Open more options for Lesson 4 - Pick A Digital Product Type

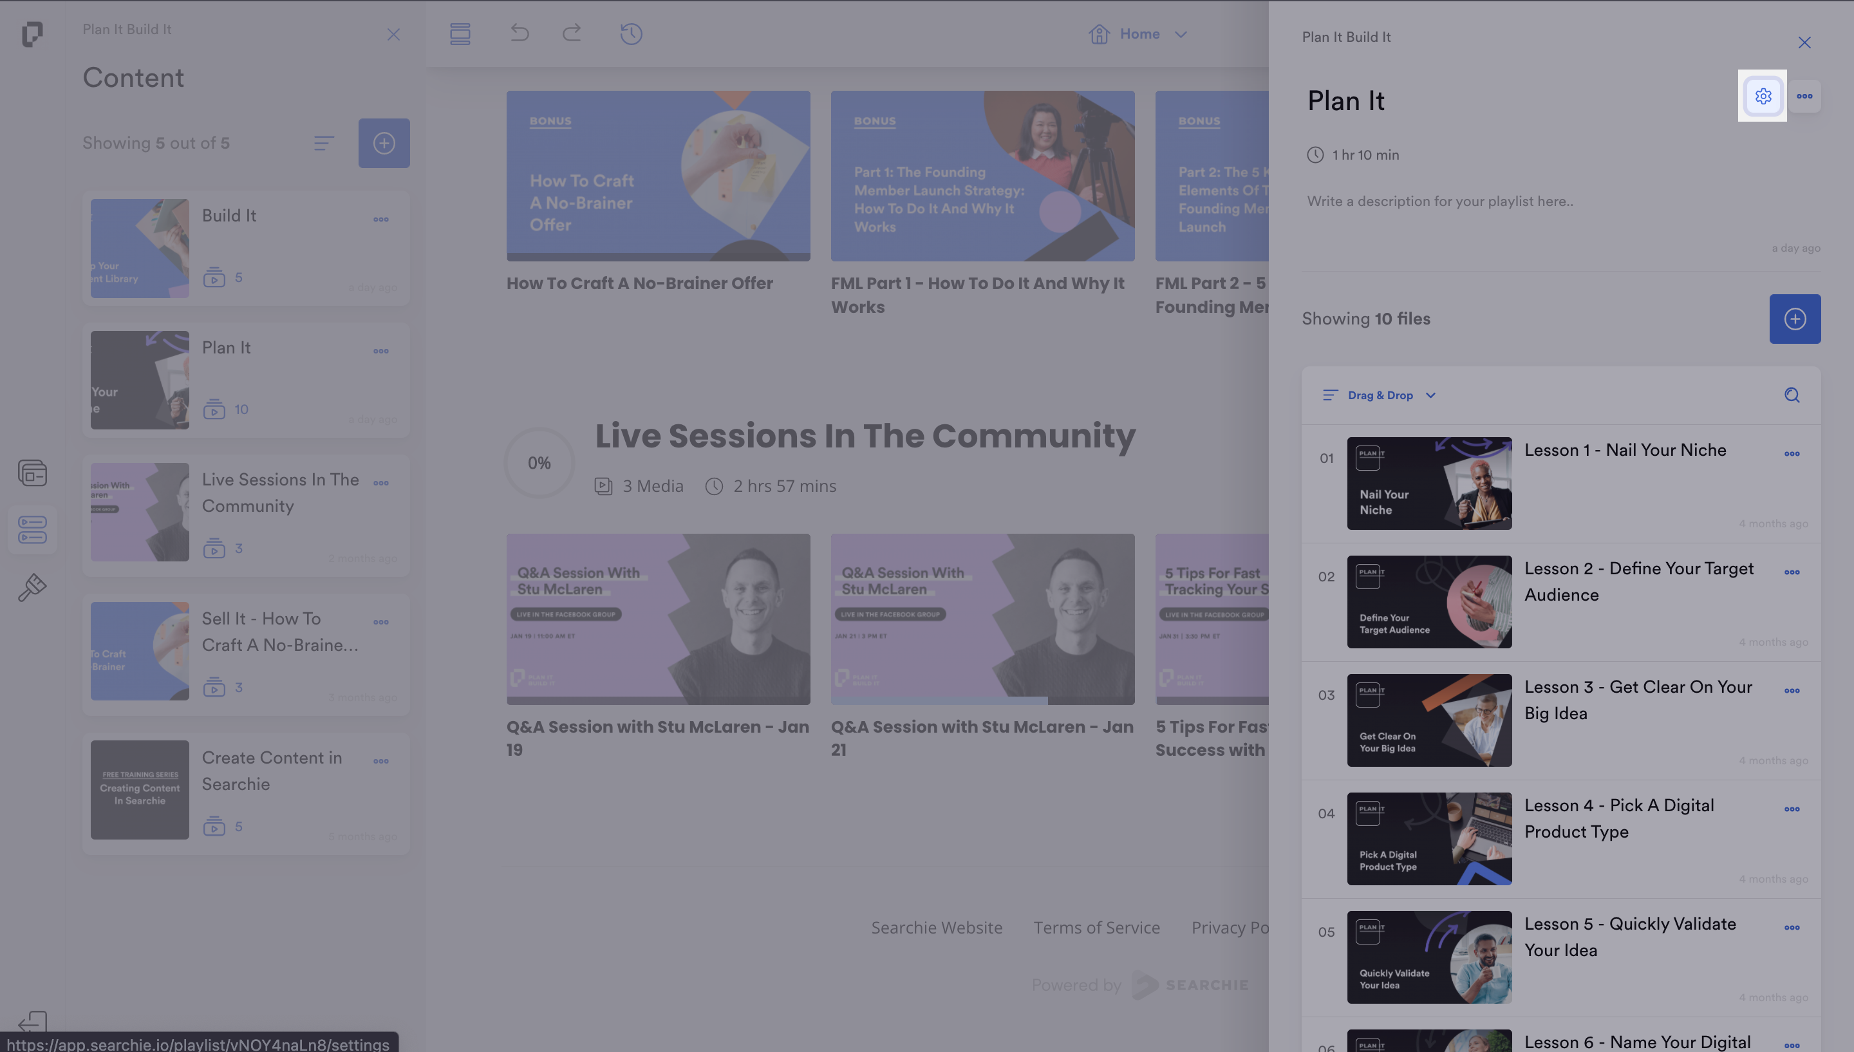[x=1792, y=809]
